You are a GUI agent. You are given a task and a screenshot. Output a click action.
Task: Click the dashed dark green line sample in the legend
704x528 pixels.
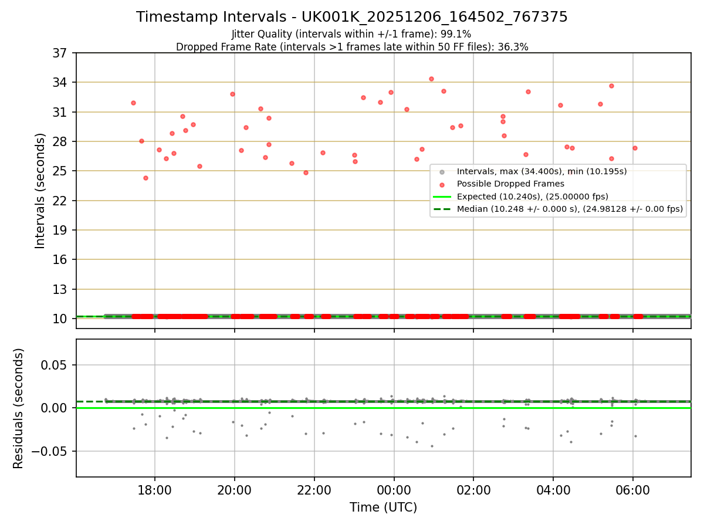pyautogui.click(x=442, y=209)
